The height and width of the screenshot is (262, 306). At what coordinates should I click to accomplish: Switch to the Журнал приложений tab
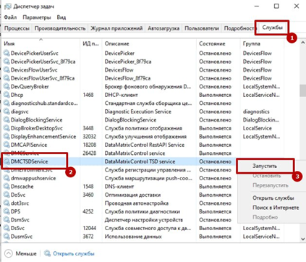pos(116,28)
